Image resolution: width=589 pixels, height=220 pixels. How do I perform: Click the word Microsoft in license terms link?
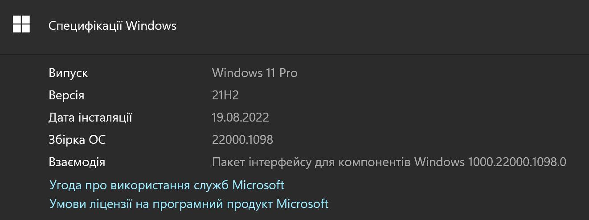coord(303,204)
